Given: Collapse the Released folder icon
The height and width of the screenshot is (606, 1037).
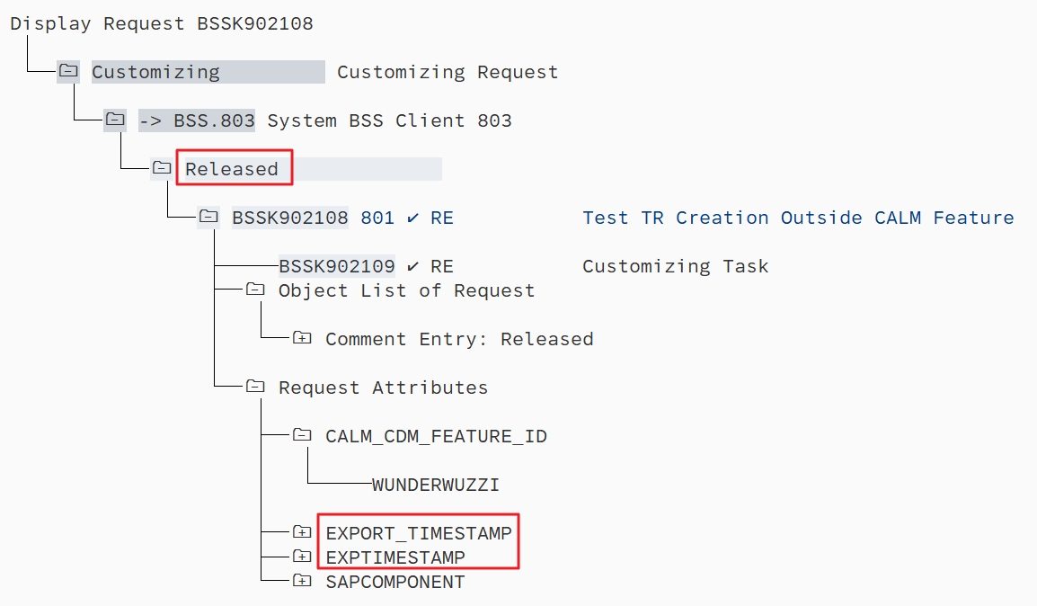Looking at the screenshot, I should (162, 168).
